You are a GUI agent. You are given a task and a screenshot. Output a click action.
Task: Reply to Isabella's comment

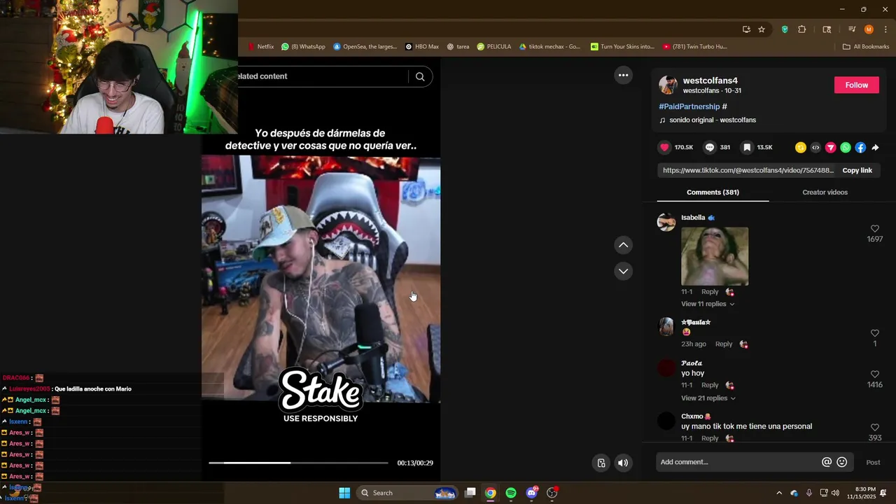click(710, 292)
